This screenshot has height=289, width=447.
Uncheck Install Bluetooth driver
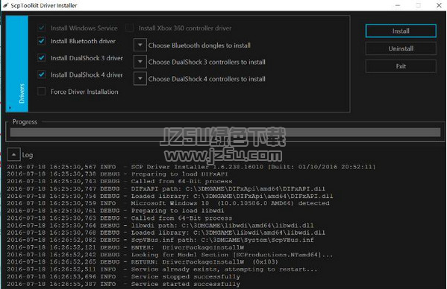42,41
